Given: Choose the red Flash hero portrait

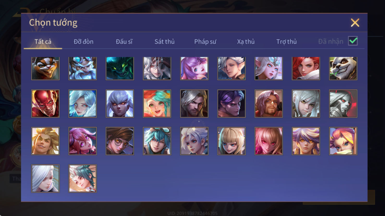Looking at the screenshot, I should [45, 104].
